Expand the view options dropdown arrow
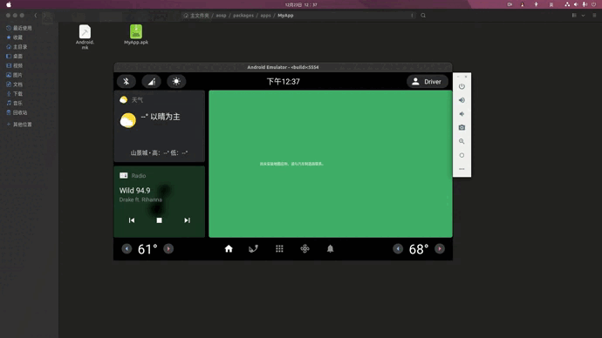 point(583,16)
